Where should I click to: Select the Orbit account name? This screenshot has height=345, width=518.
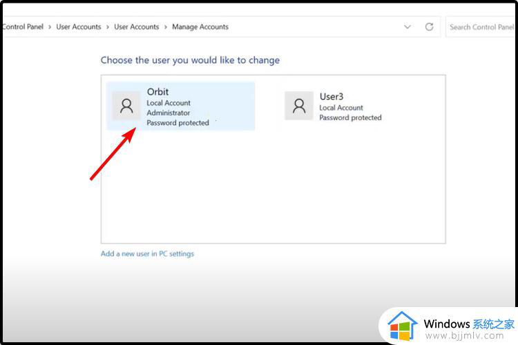coord(158,92)
